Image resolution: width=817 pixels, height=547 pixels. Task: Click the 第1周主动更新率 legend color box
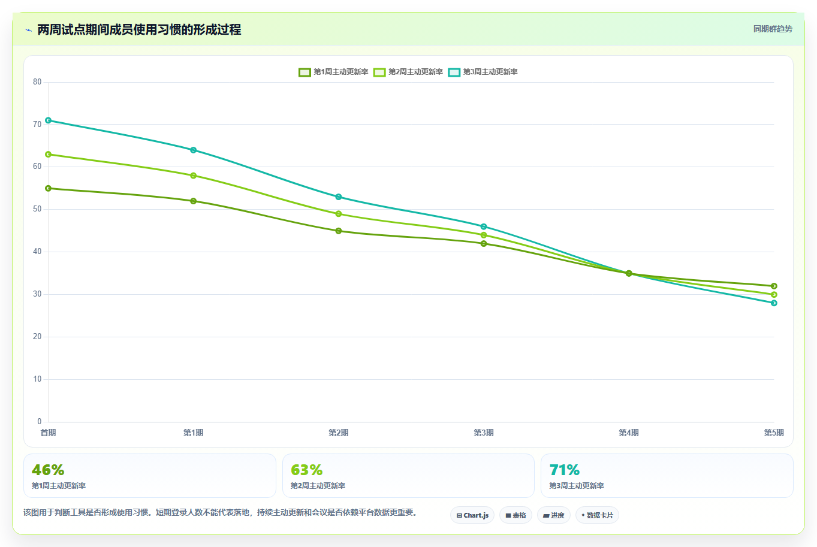[305, 72]
